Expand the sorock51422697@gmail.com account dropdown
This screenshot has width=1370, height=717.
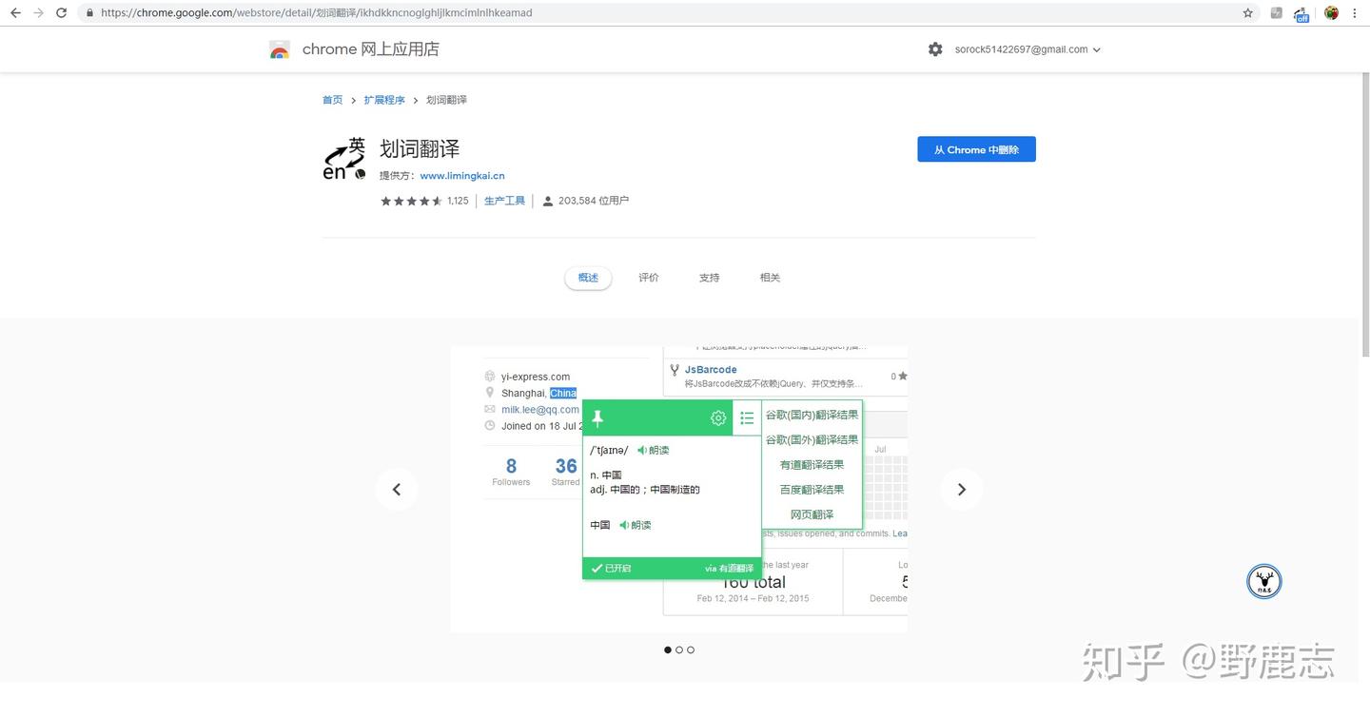[1027, 49]
